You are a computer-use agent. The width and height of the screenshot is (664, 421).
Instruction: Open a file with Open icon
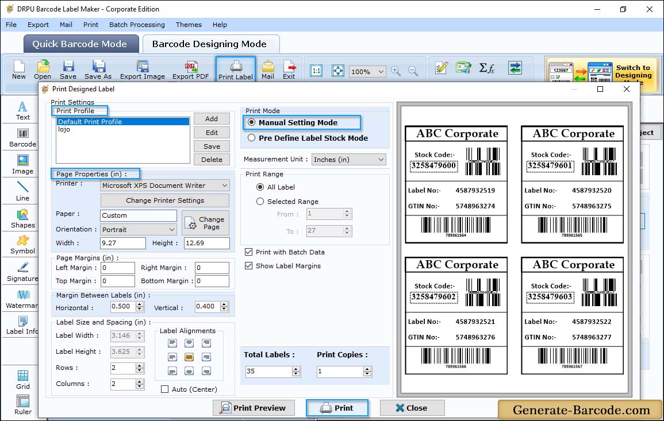pos(43,70)
